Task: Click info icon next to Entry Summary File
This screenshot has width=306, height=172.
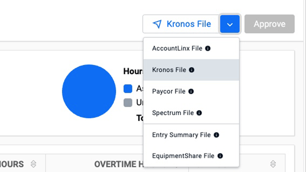Action: (216, 135)
